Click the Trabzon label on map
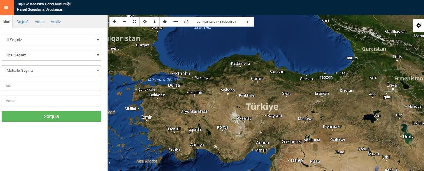Screen dimensions: 424x171 pos(325,77)
